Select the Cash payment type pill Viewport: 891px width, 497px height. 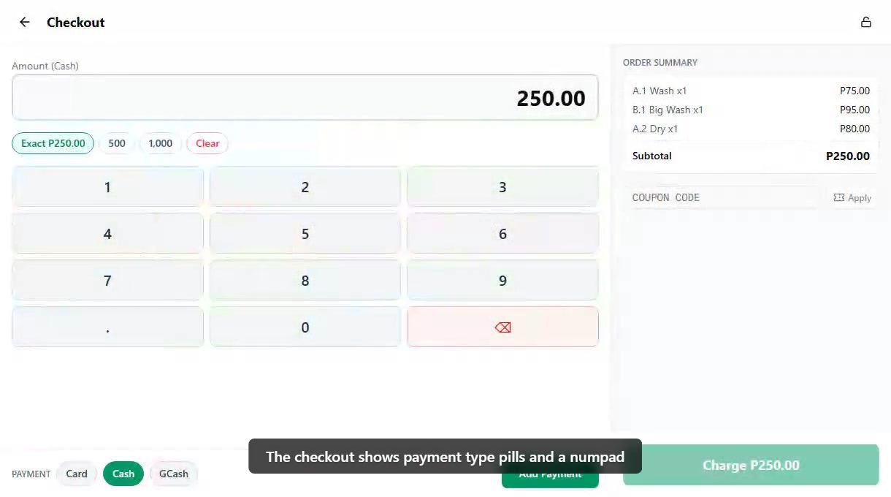pyautogui.click(x=123, y=474)
